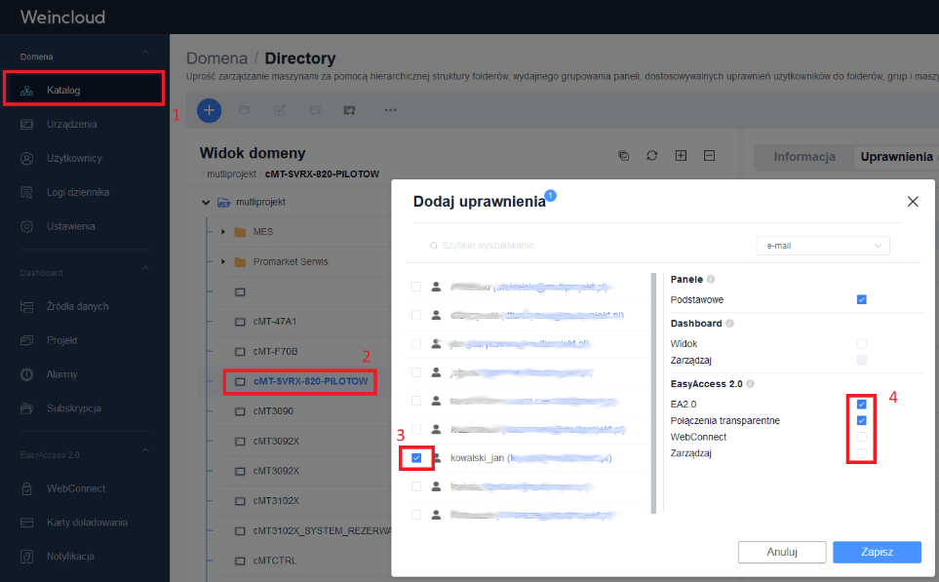939x582 pixels.
Task: Expand the MES folder
Action: point(223,232)
